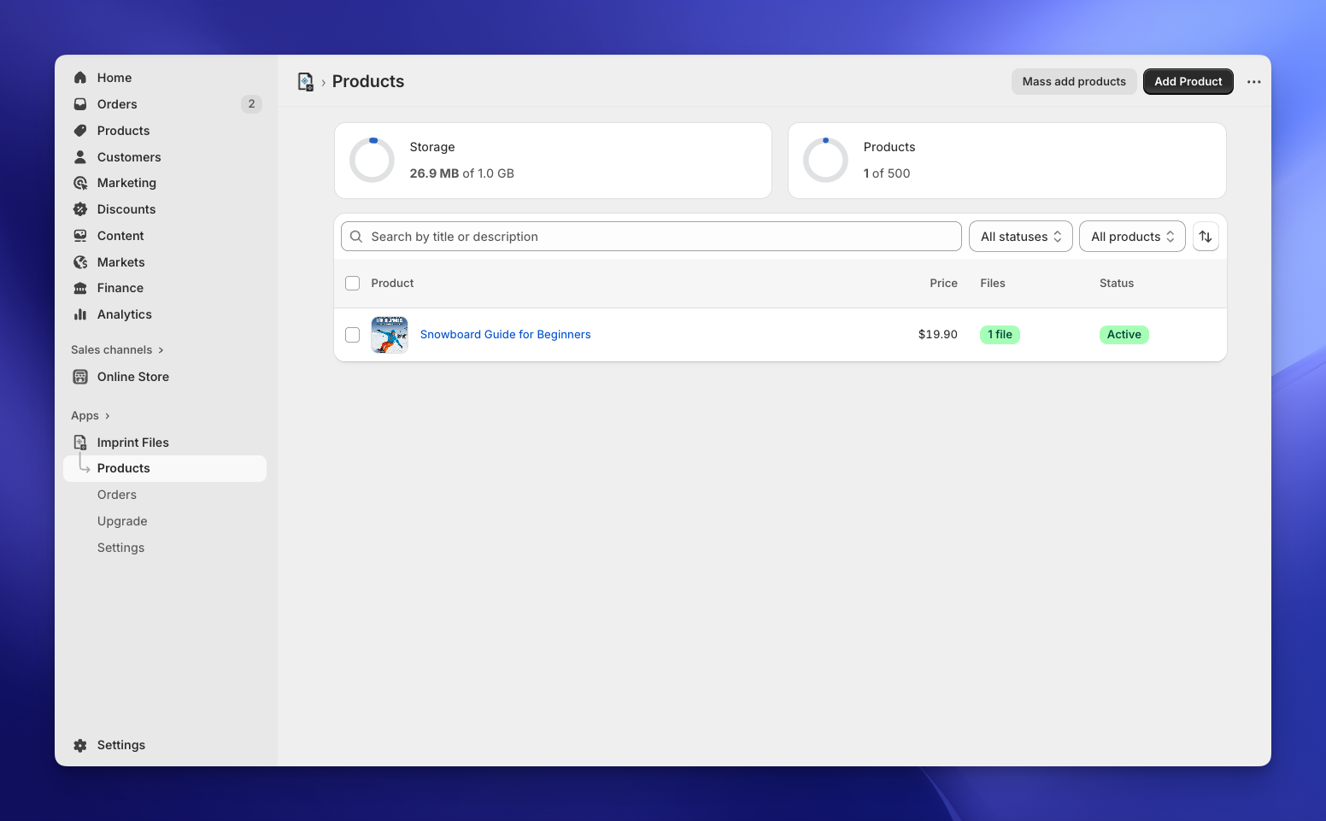Click the Finance bank icon
Image resolution: width=1326 pixels, height=821 pixels.
tap(80, 288)
